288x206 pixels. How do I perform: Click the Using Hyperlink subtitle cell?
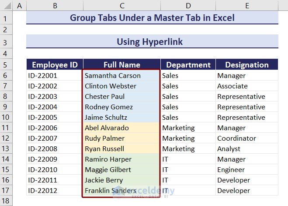pyautogui.click(x=152, y=42)
